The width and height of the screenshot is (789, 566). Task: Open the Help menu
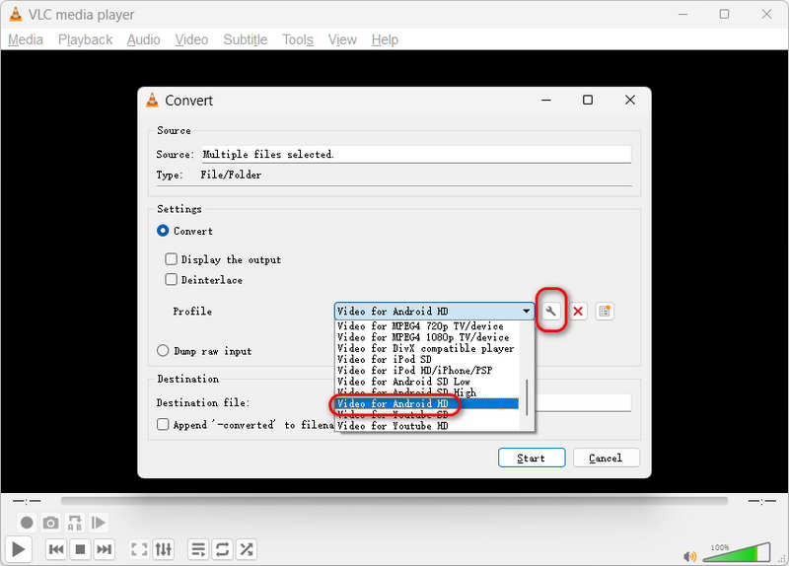[x=385, y=39]
